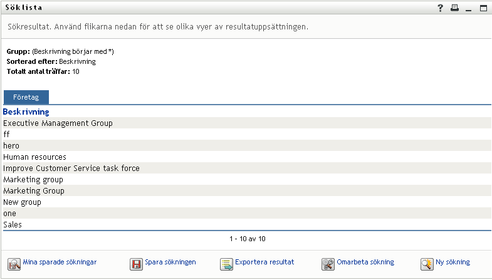Start a new search with Ny sökning

(x=453, y=262)
